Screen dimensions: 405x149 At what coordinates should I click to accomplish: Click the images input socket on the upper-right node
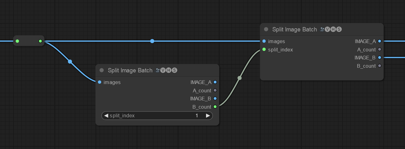coord(264,41)
